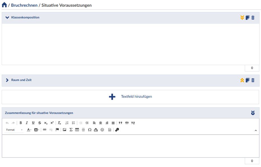
Task: Insert a math formula (sigma icon)
Action: coord(71,130)
